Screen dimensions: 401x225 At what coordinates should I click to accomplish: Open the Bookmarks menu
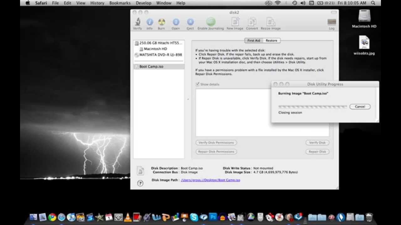click(x=120, y=3)
